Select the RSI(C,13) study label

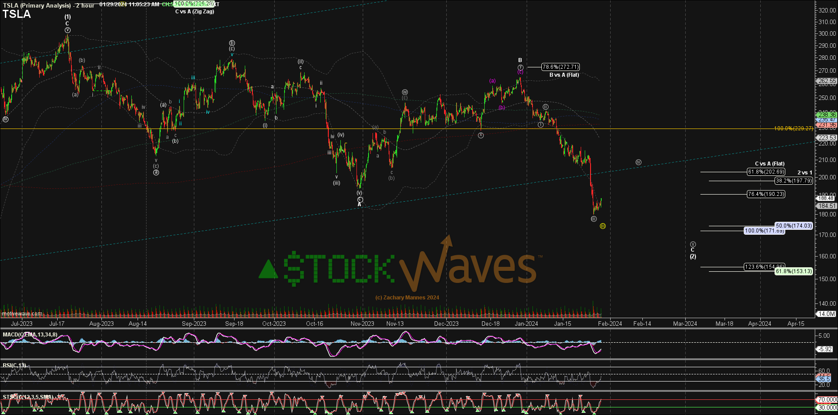click(14, 365)
